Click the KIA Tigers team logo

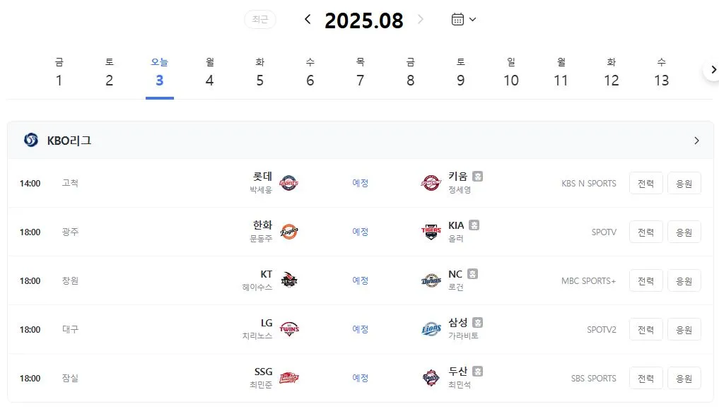click(x=431, y=232)
